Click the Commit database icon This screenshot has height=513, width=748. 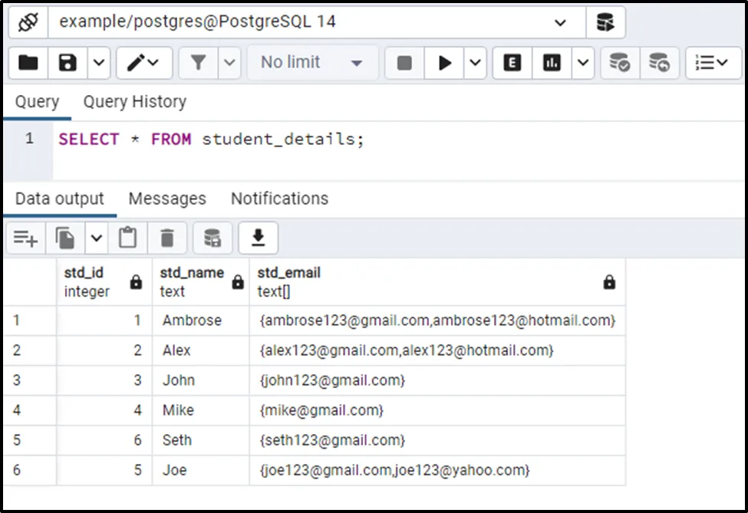pyautogui.click(x=619, y=63)
